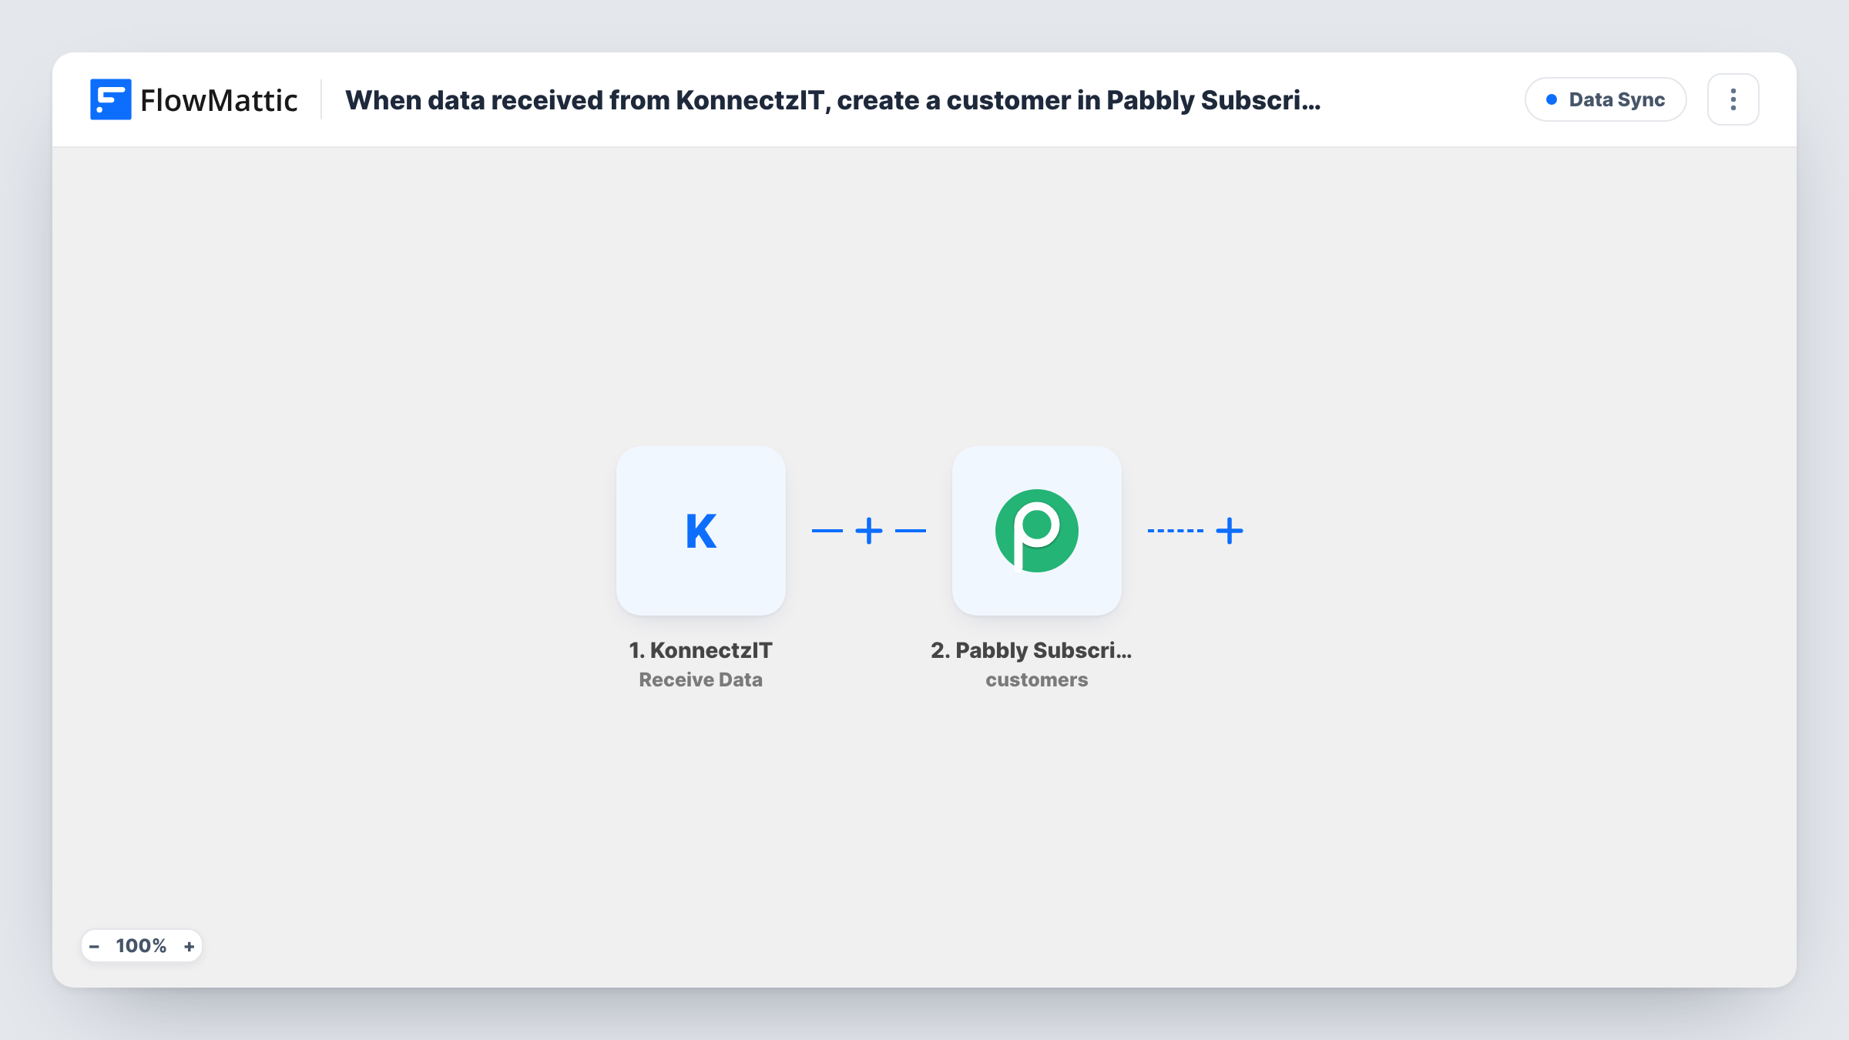Add a step between KonnectzIT and Pabbly
This screenshot has width=1849, height=1040.
tap(869, 531)
